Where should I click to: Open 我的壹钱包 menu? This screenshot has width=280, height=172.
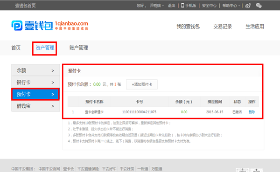[188, 27]
